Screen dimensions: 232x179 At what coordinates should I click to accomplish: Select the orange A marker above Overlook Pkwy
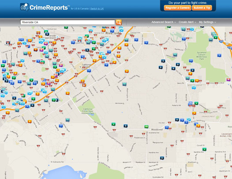click(127, 71)
